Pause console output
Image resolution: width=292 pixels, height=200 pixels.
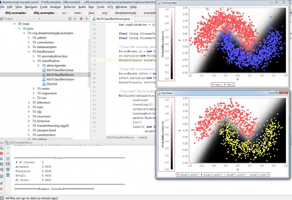[x=2, y=158]
